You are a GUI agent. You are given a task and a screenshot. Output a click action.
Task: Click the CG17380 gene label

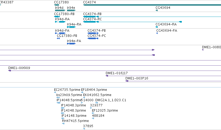(x=61, y=2)
